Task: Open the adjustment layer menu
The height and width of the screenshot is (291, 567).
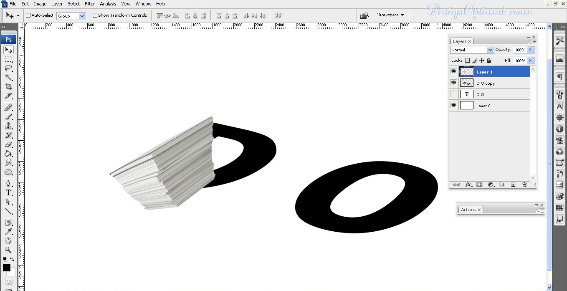Action: point(491,185)
